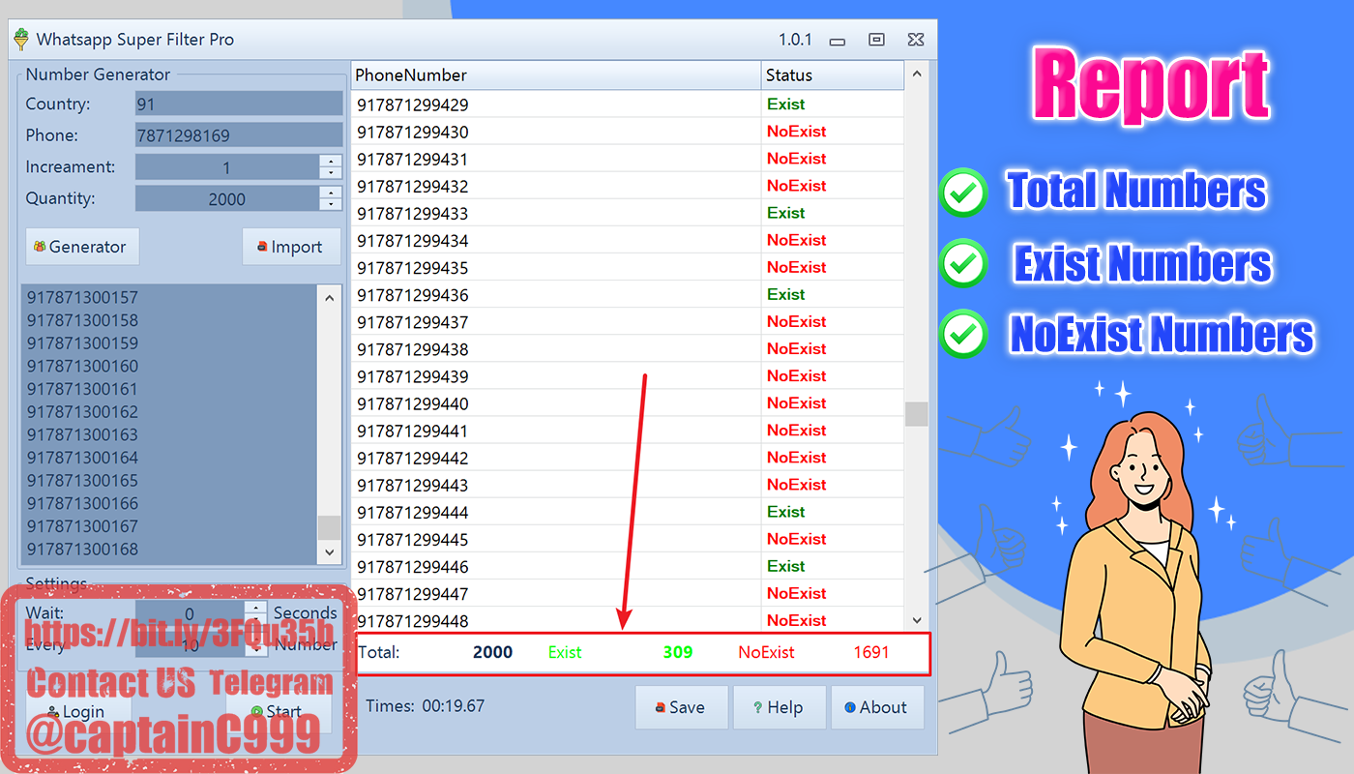Viewport: 1354px width, 774px height.
Task: Select table row 917871299438
Action: [x=628, y=348]
